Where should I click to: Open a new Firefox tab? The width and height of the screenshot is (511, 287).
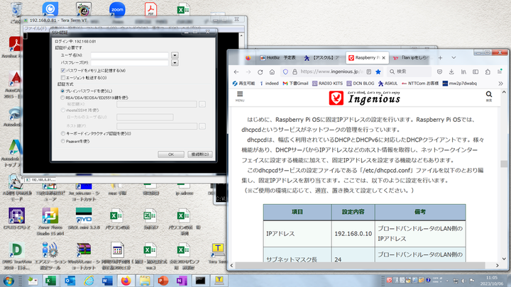click(440, 57)
